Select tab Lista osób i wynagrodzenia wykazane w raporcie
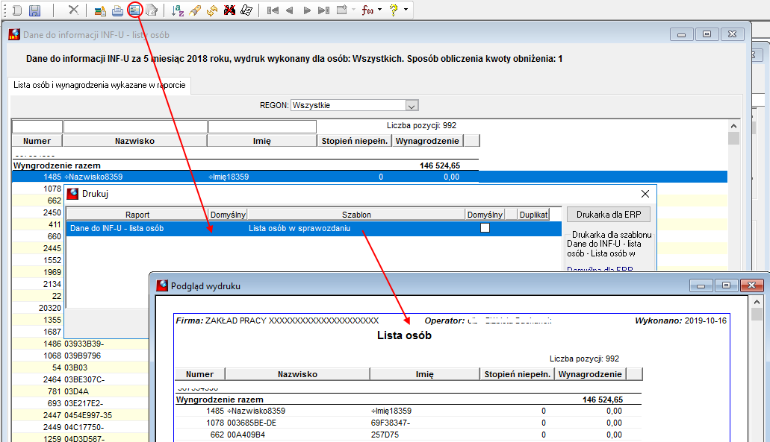 pyautogui.click(x=99, y=85)
